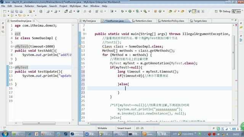Viewport: 244px width, 137px height.
Task: Select the SomeDaoImpl.java editor tab
Action: pyautogui.click(x=21, y=21)
